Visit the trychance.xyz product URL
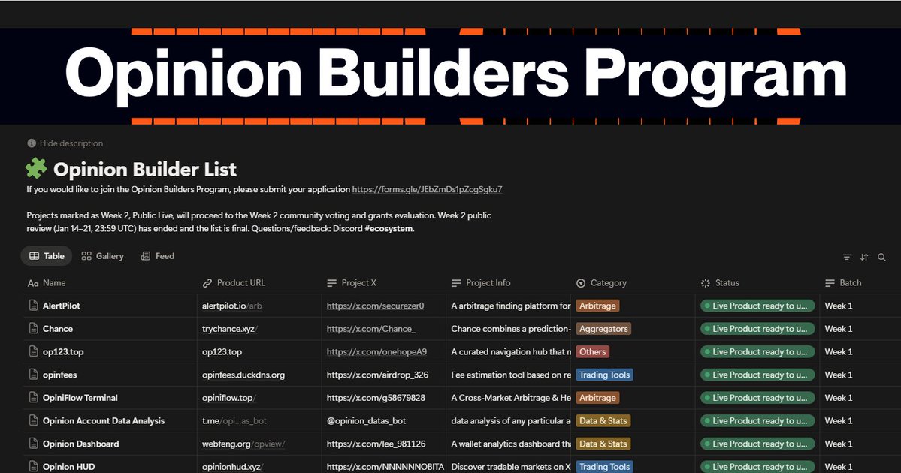The height and width of the screenshot is (473, 901). (230, 329)
